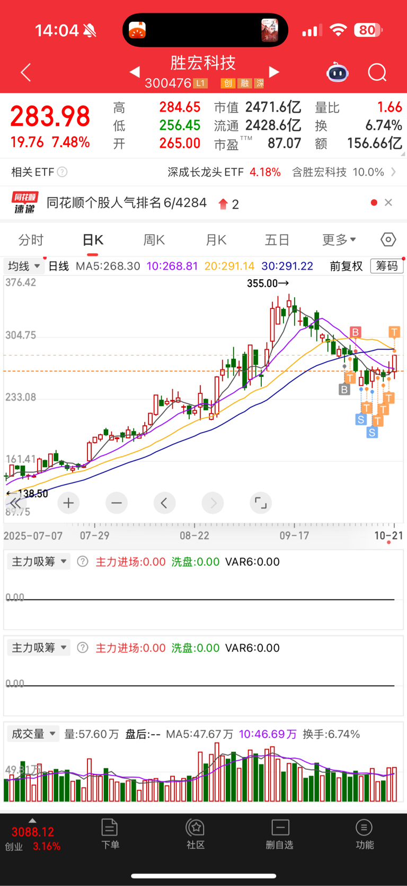Tap the battery indicator showing 80
Image resolution: width=407 pixels, height=886 pixels.
click(369, 30)
